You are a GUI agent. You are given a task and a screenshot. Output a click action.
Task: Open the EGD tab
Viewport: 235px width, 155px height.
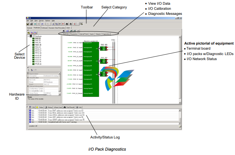point(68,28)
